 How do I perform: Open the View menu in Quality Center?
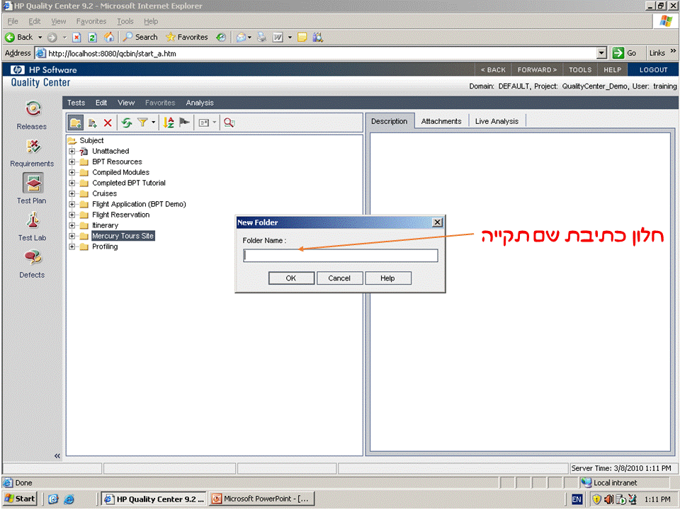[x=126, y=103]
